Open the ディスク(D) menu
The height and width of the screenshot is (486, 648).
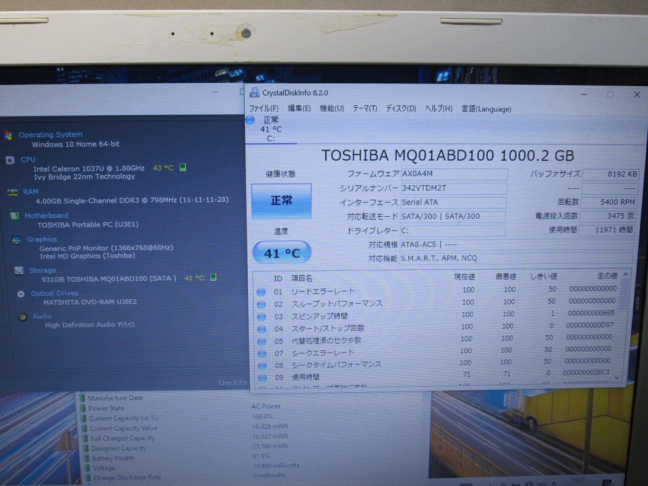[x=401, y=109]
